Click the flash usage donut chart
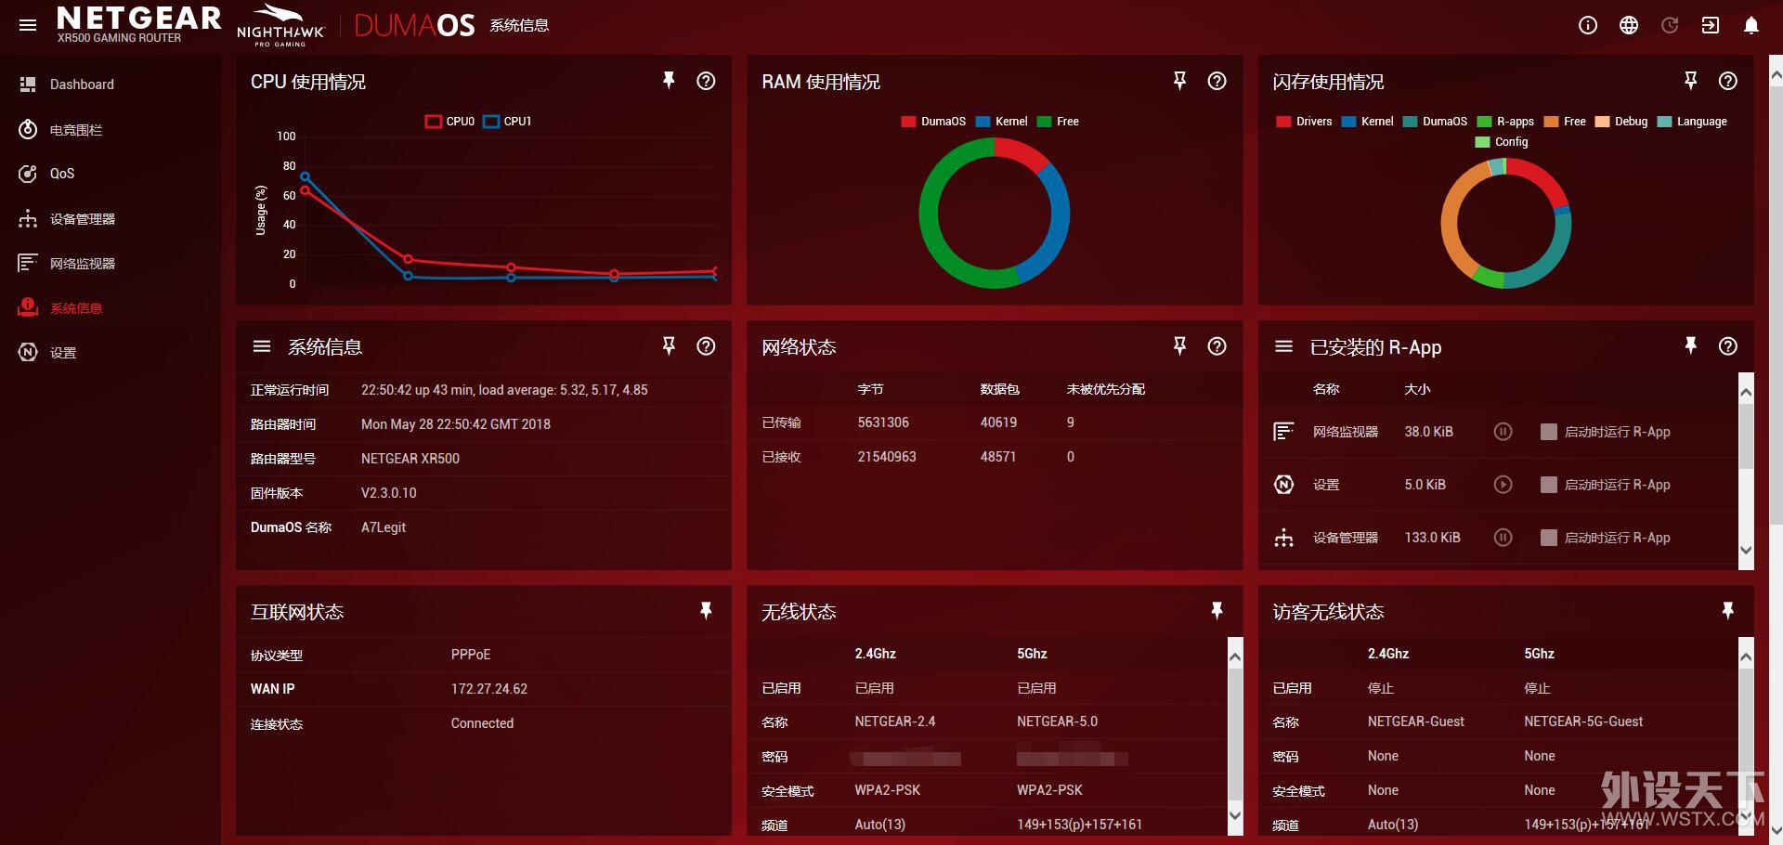The height and width of the screenshot is (845, 1783). 1505,223
